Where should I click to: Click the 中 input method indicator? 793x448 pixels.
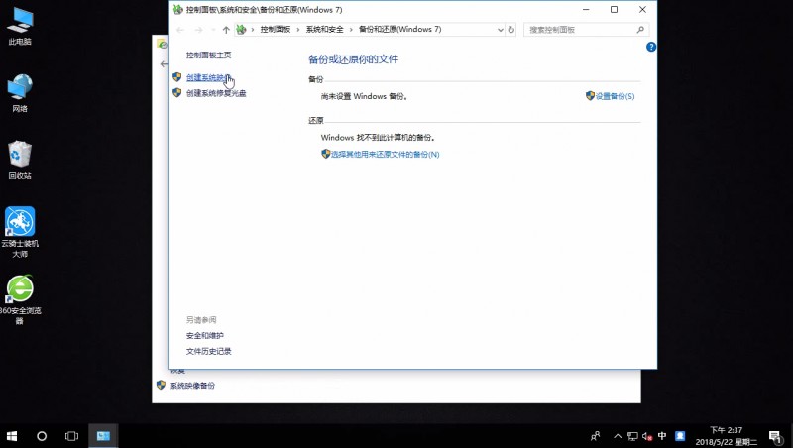(662, 436)
